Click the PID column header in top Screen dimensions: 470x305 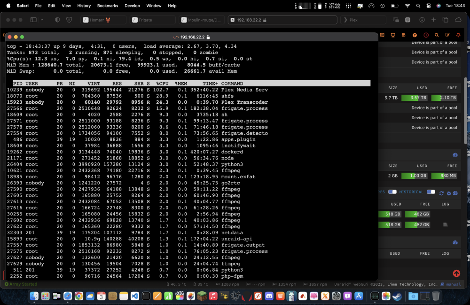18,84
